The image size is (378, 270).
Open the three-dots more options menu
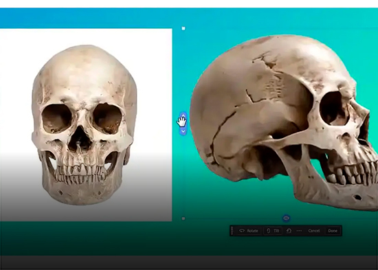299,231
